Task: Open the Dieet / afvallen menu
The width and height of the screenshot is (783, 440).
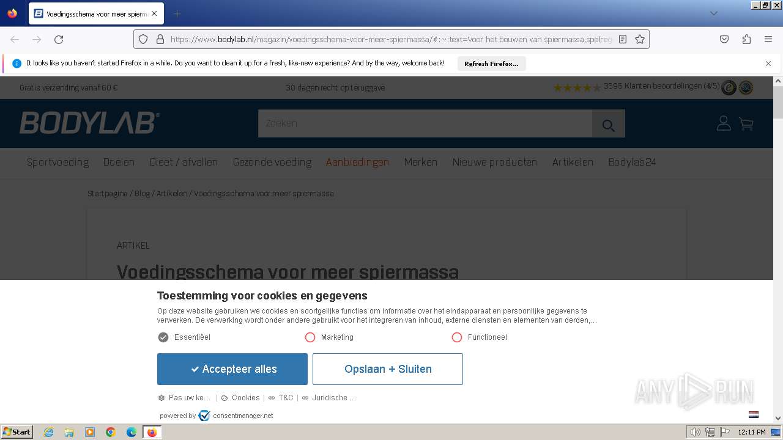Action: (x=184, y=162)
